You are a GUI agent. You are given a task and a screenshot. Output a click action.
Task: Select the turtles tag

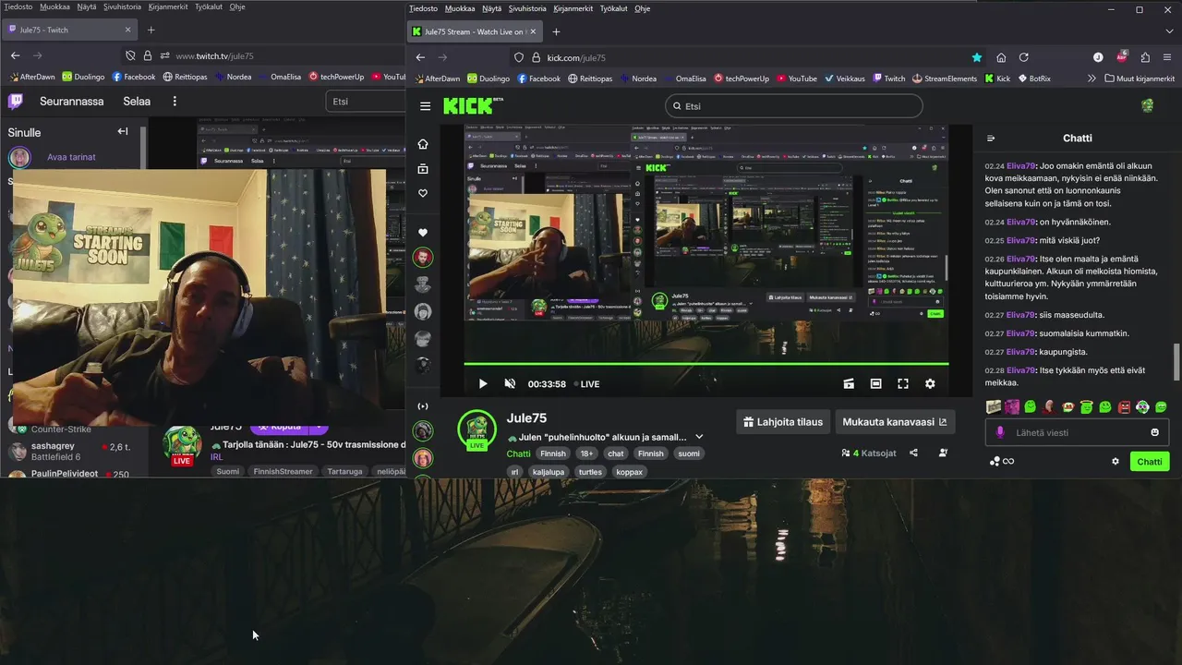click(590, 472)
